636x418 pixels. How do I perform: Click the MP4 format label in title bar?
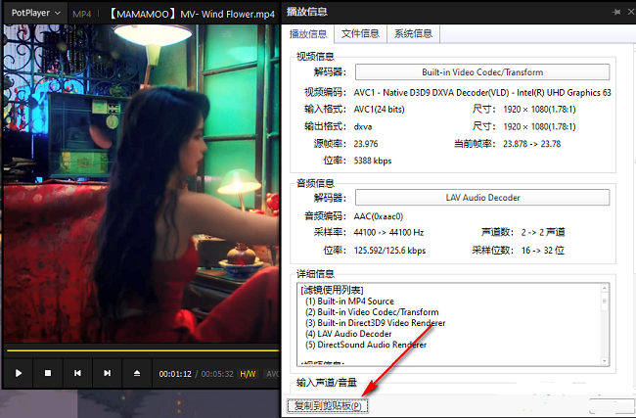click(82, 15)
